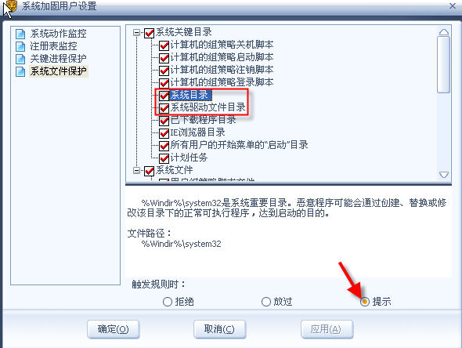Screen dimensions: 462x348
Task: Toggle the IE浏览器目录 checkbox
Action: point(164,133)
